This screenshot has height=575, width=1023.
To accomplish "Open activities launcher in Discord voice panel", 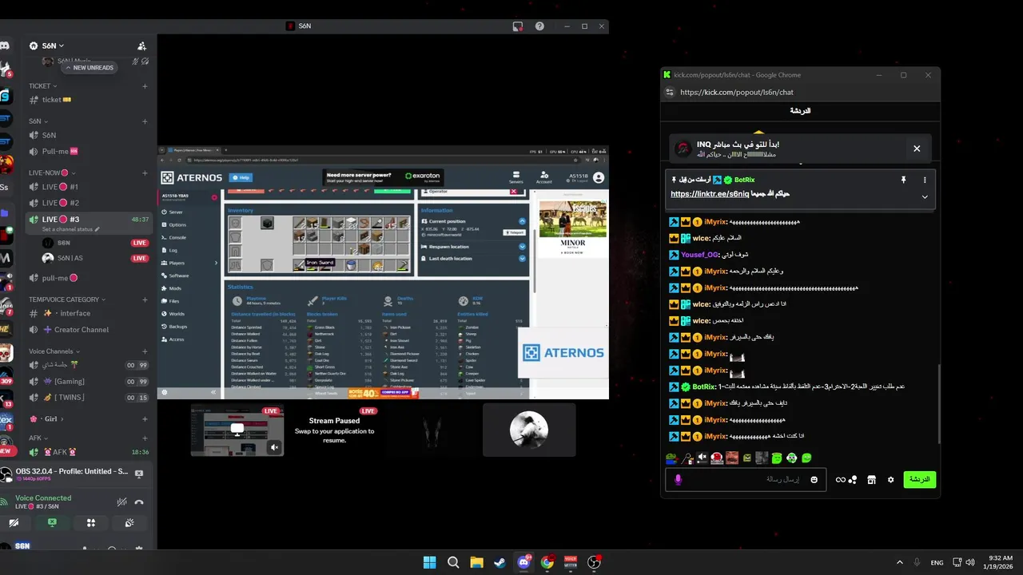I will click(90, 522).
